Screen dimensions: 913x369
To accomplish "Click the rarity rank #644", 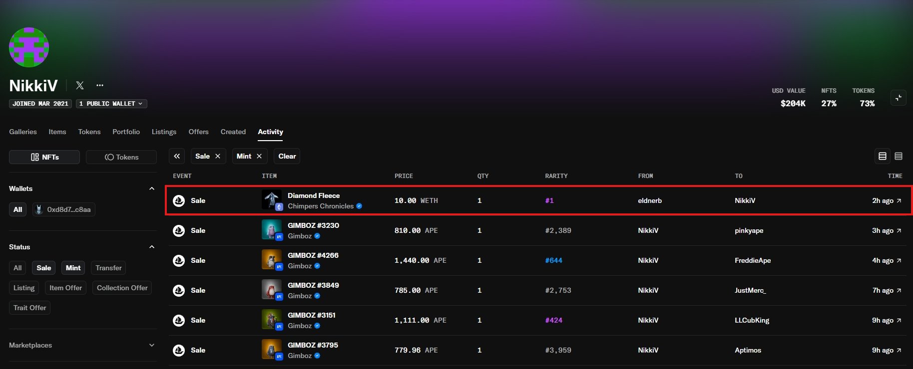I will tap(553, 260).
